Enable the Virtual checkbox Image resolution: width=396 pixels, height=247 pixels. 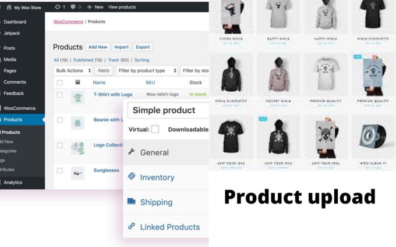tap(155, 129)
